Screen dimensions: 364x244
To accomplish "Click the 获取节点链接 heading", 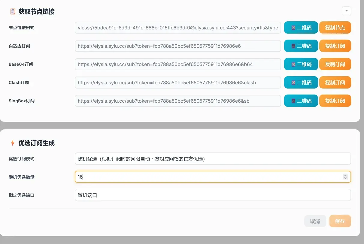I will 37,12.
